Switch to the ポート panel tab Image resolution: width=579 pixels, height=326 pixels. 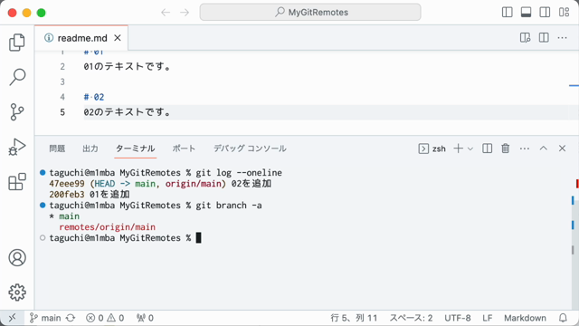[184, 149]
